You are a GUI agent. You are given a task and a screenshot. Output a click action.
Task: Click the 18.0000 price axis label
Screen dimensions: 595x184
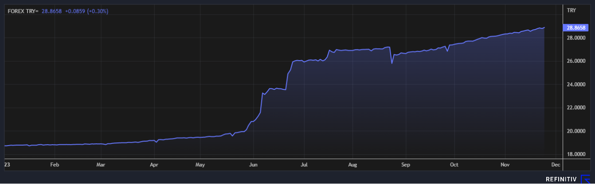coord(575,154)
